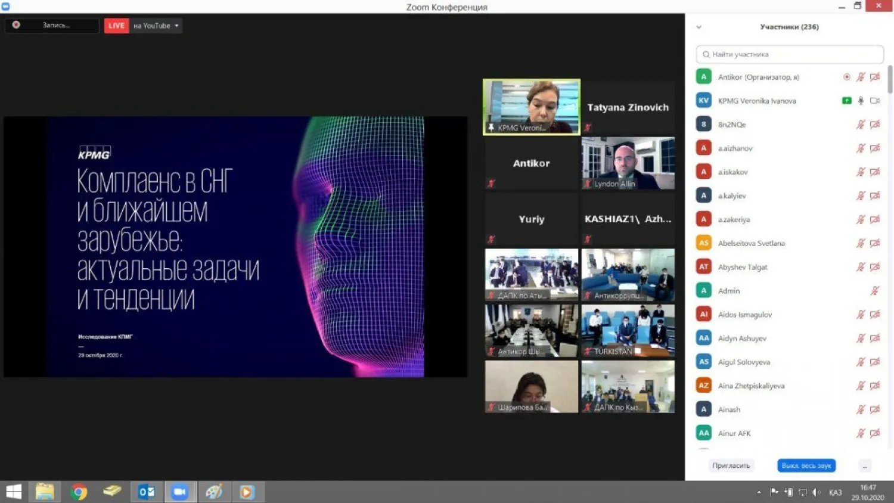This screenshot has width=894, height=503.
Task: Toggle camera for Antikor (Организатор, я)
Action: coord(875,77)
